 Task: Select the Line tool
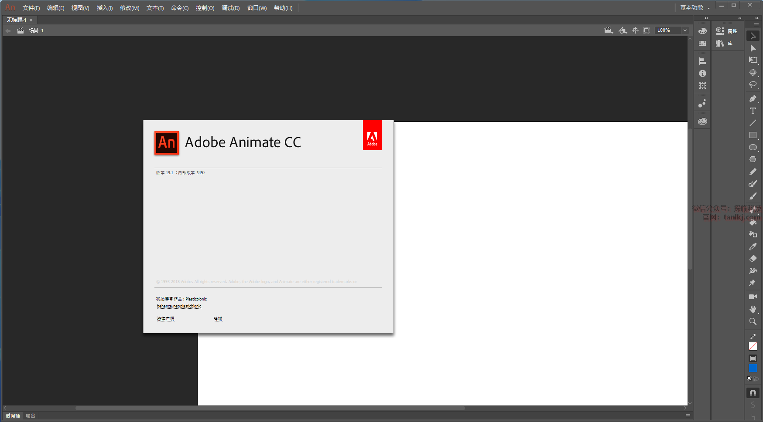(x=753, y=123)
